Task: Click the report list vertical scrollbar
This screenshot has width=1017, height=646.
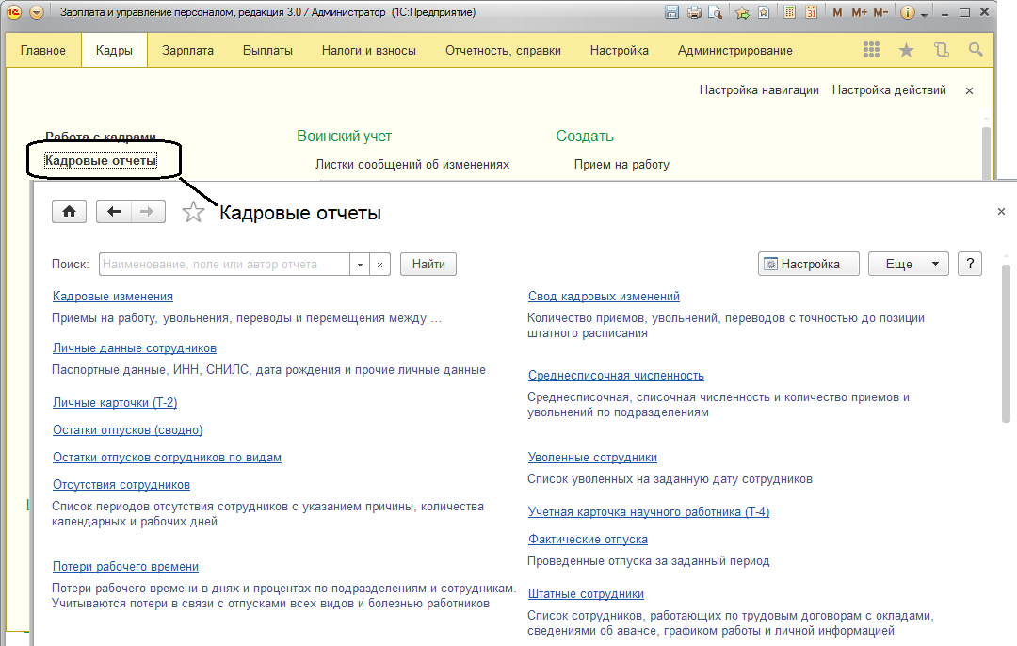Action: coord(1006,344)
